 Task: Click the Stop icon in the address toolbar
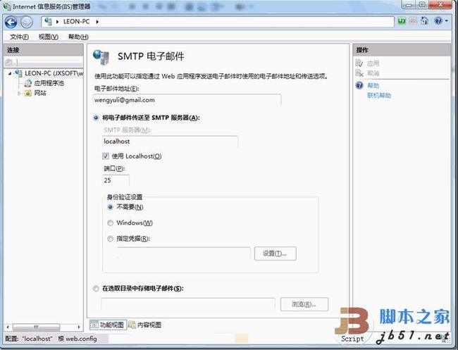point(413,21)
